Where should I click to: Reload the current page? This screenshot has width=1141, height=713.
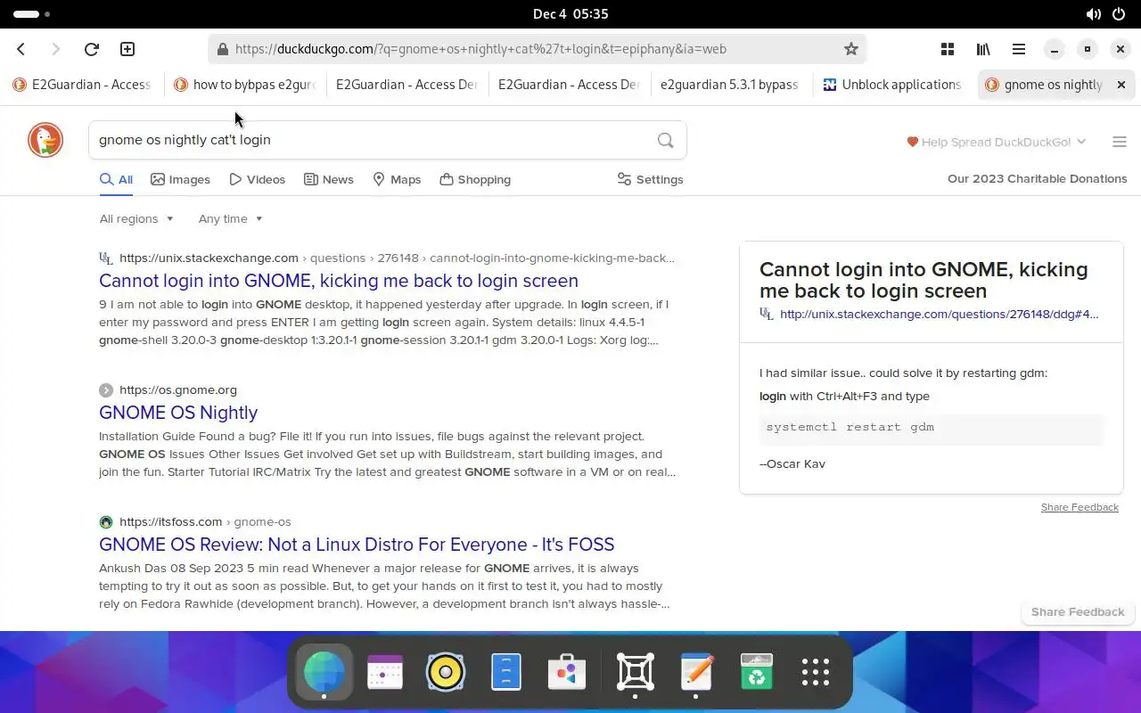click(x=91, y=49)
